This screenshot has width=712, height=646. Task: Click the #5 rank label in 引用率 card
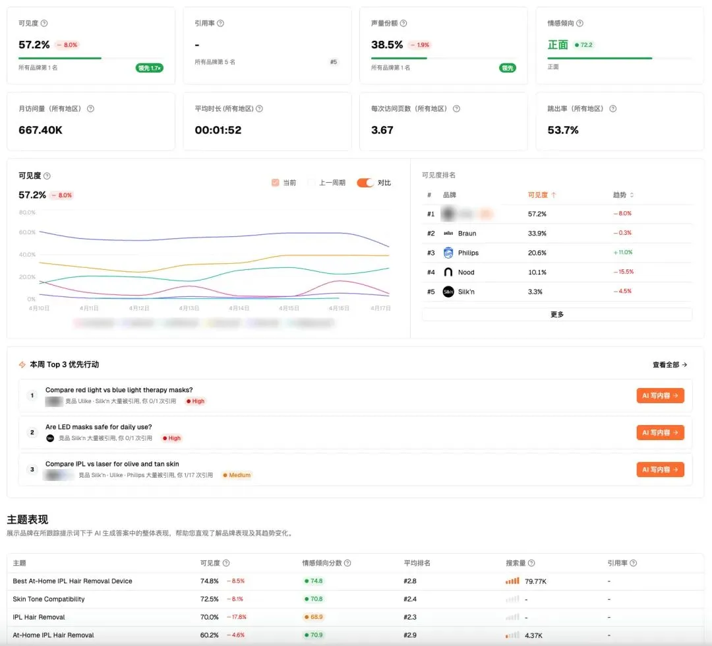coord(334,62)
